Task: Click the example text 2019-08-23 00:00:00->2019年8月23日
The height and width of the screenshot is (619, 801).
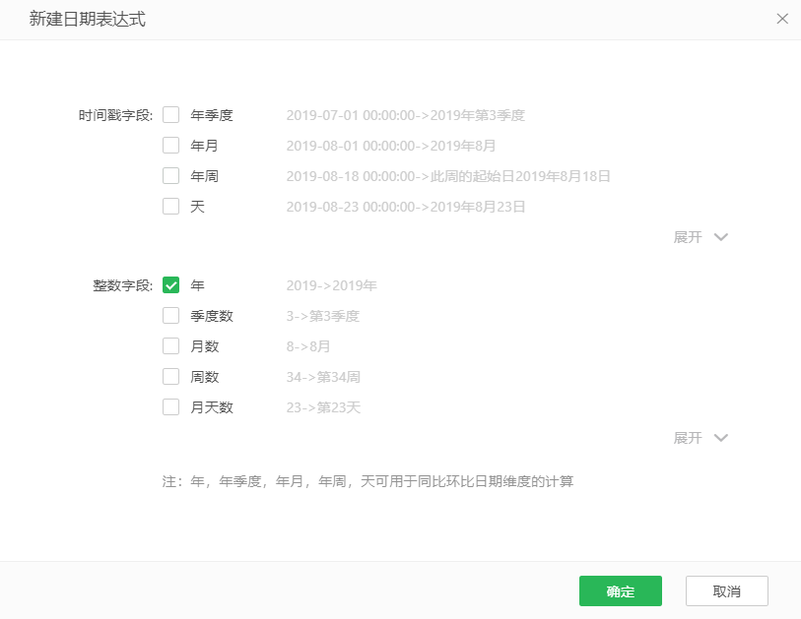Action: tap(406, 207)
